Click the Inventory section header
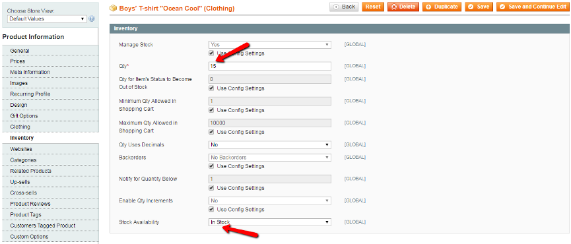Viewport: 571px width, 244px height. click(x=340, y=28)
